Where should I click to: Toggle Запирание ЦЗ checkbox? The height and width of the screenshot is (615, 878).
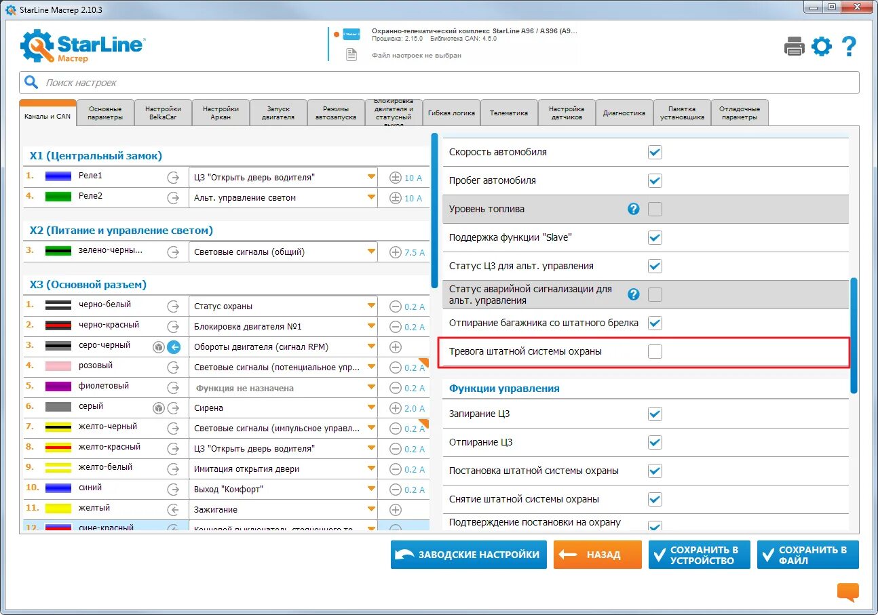pyautogui.click(x=655, y=414)
